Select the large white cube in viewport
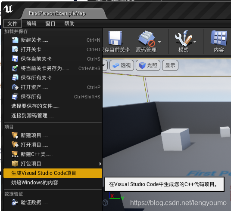Image resolution: width=231 pixels, height=211 pixels. 175,140
